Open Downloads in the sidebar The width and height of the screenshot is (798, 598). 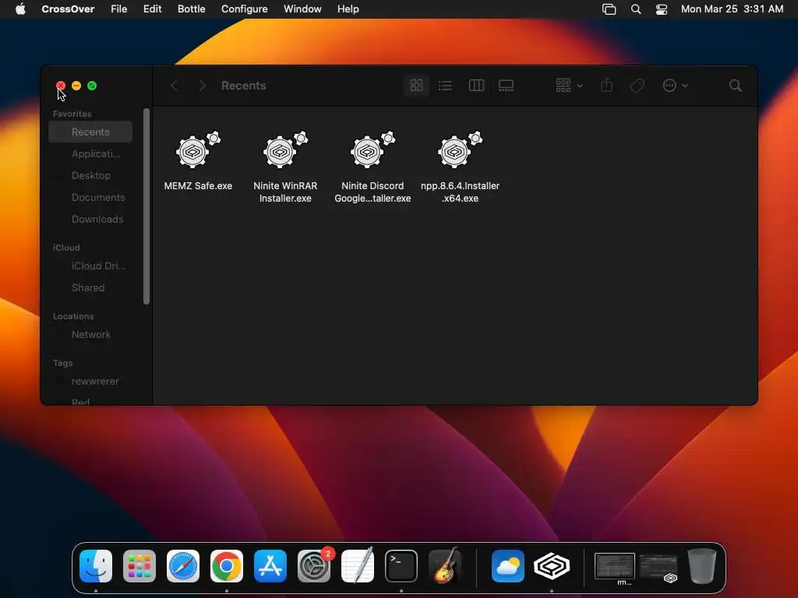pyautogui.click(x=90, y=219)
